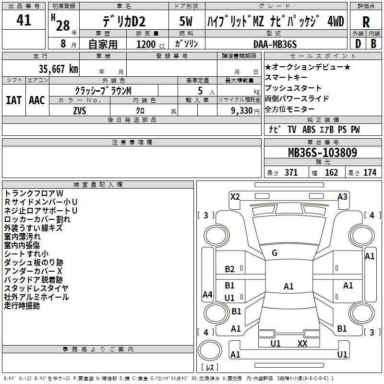Click the chassis number MB36S-103809
The image size is (384, 384).
(323, 153)
